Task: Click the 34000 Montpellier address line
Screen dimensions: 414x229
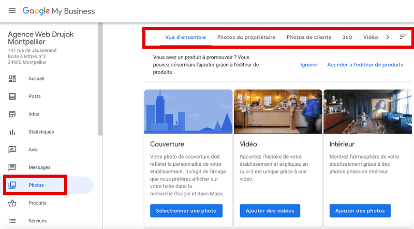Action: [27, 62]
